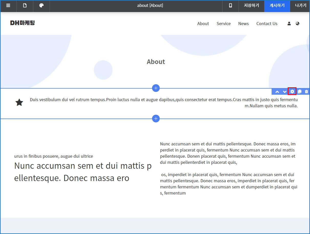
Task: Add a block above the star section
Action: point(156,88)
